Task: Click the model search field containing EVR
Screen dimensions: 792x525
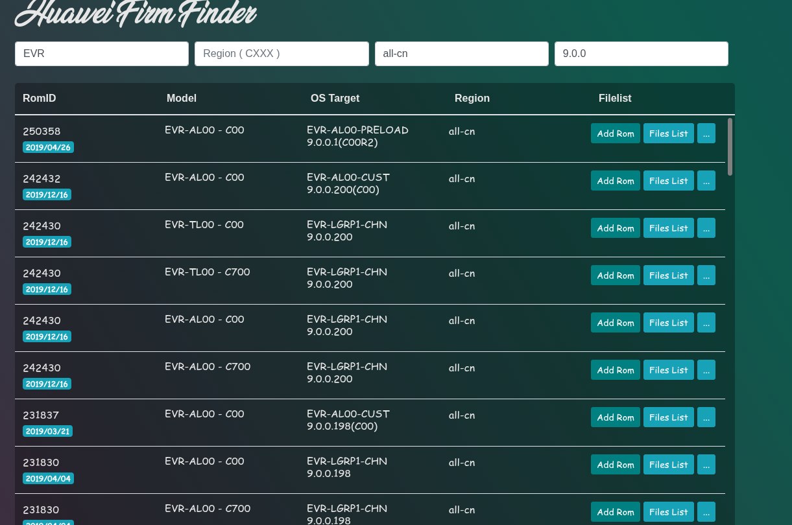Action: tap(102, 54)
